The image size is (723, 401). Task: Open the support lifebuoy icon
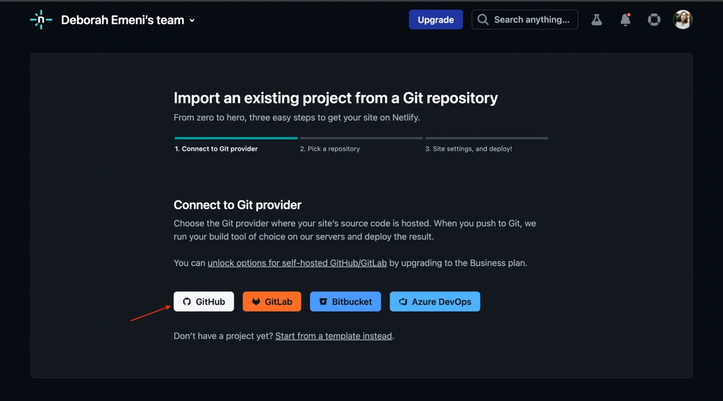654,20
